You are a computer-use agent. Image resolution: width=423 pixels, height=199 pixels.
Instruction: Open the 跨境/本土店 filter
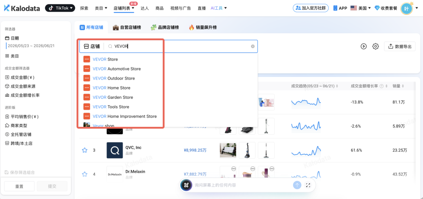(x=19, y=143)
